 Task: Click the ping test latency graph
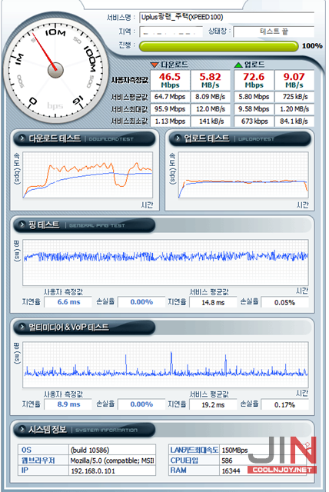pos(165,262)
